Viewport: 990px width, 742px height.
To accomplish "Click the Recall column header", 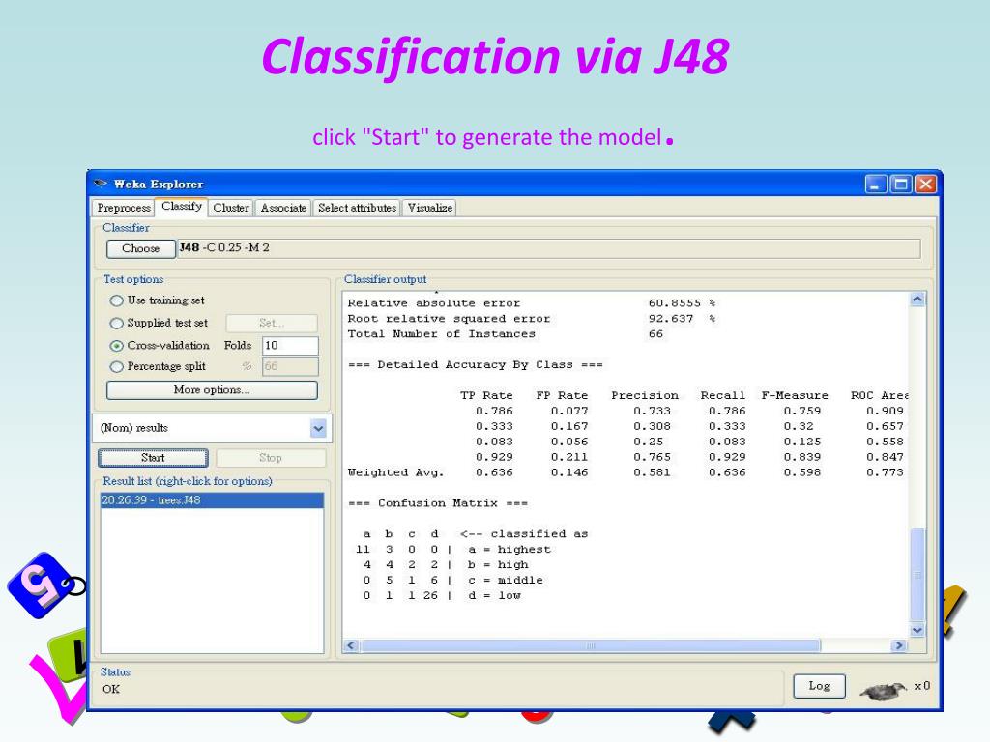I will tap(723, 395).
